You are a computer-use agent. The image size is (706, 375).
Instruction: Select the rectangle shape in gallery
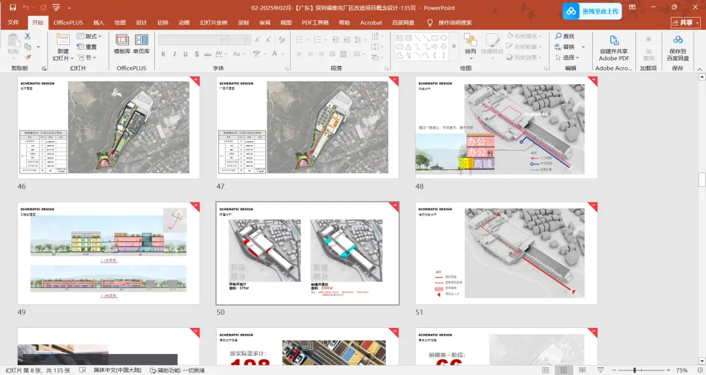[x=435, y=38]
